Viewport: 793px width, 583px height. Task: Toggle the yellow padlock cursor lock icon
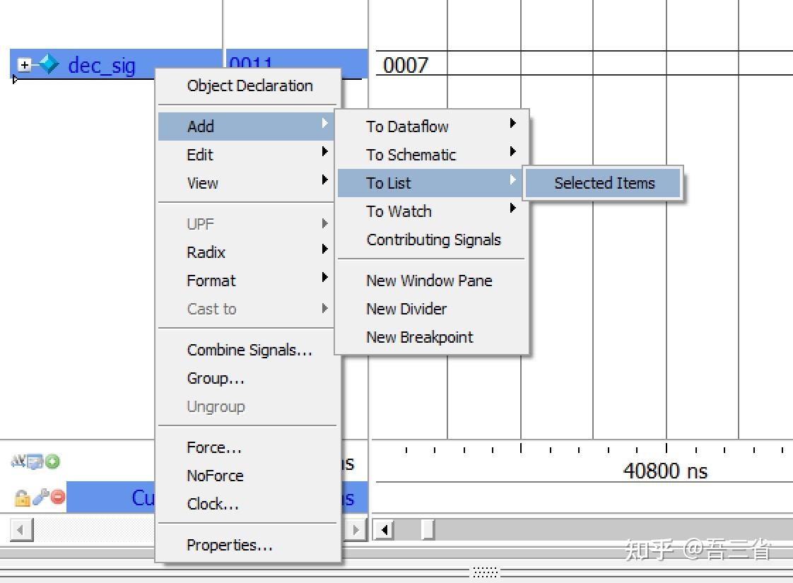tap(22, 498)
